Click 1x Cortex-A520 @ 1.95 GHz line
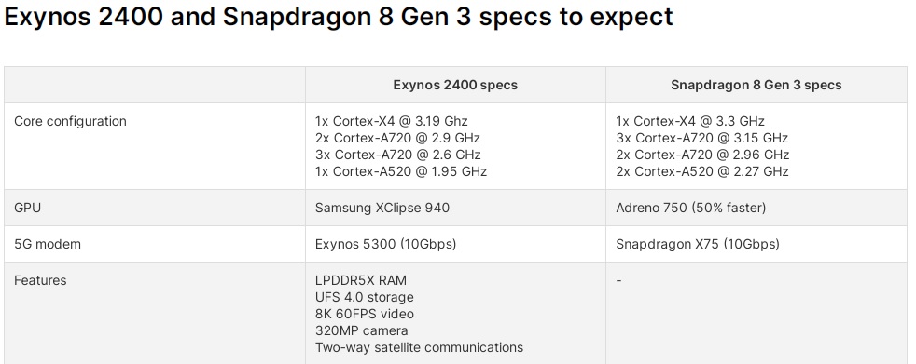This screenshot has width=916, height=364. tap(401, 171)
